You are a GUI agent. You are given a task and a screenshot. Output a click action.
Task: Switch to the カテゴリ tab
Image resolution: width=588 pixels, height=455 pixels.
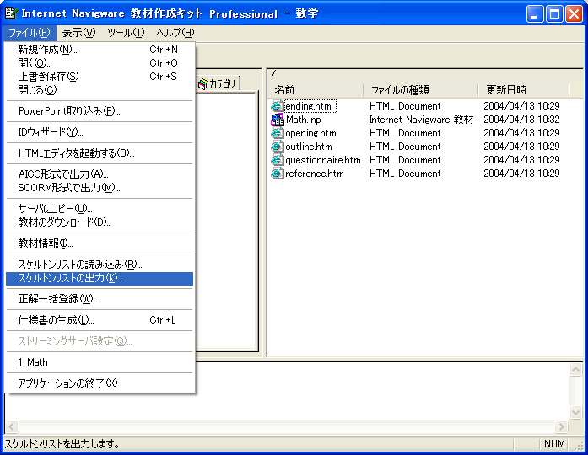pos(218,84)
